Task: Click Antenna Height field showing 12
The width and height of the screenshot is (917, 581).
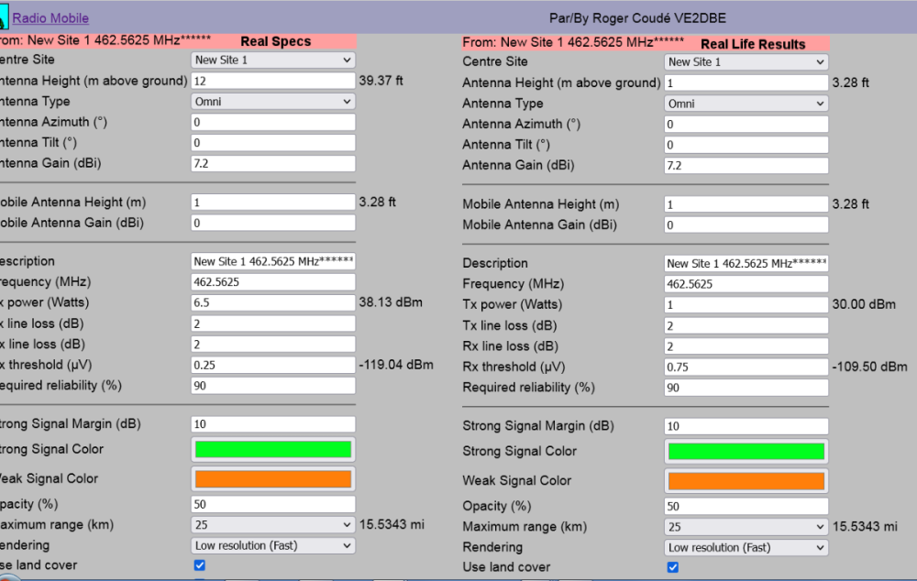Action: click(272, 81)
